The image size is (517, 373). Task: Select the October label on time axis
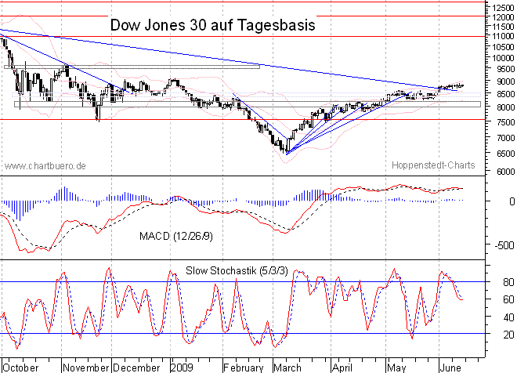click(21, 368)
